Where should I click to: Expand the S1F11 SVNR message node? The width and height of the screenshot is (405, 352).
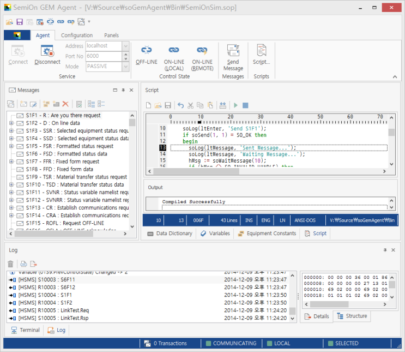[x=11, y=193]
